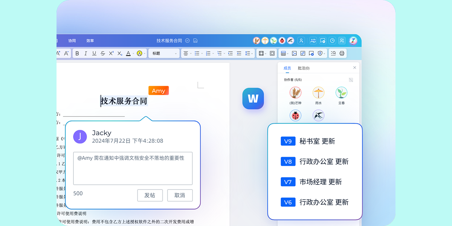Image resolution: width=452 pixels, height=226 pixels.
Task: Insert a picture using the image icon
Action: (294, 53)
